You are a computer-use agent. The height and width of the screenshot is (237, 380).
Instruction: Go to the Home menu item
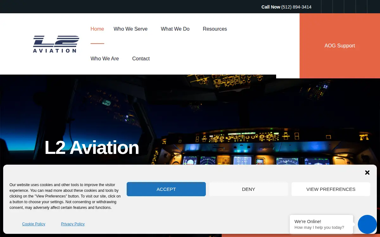click(x=97, y=29)
